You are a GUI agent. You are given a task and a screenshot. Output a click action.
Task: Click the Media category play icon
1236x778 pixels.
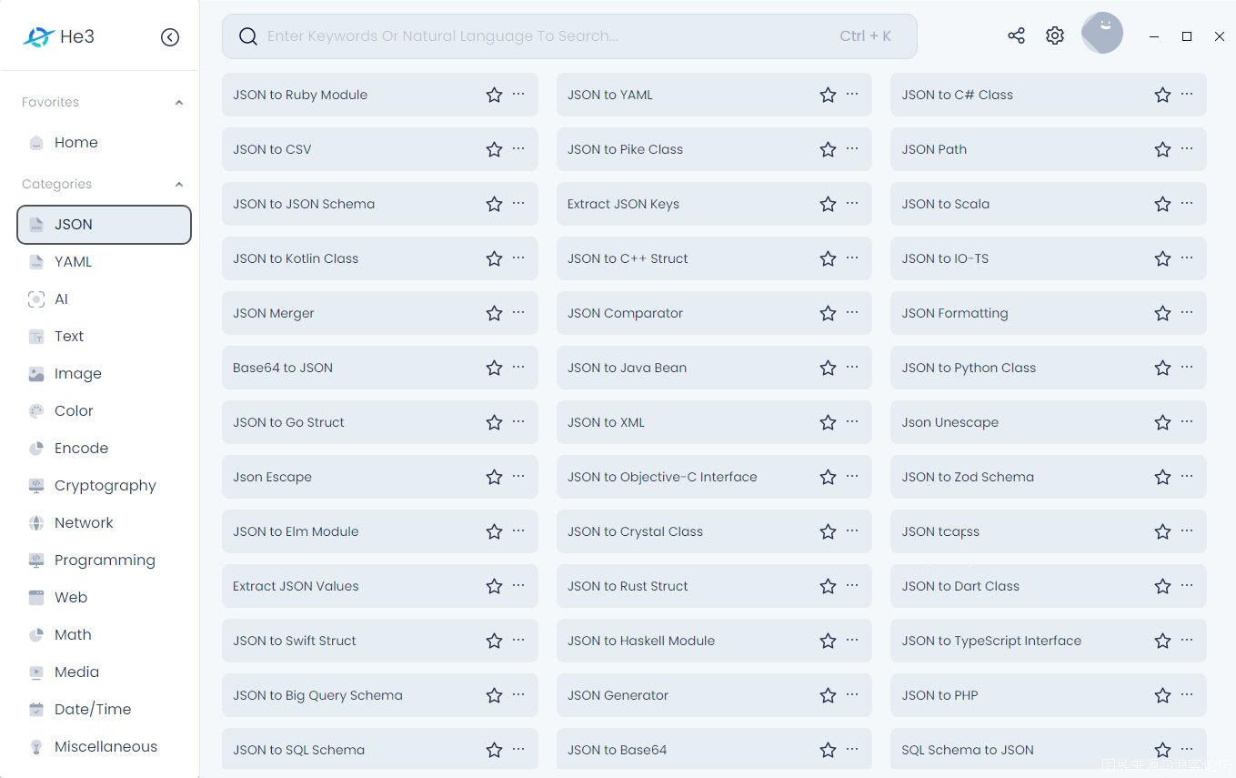(36, 672)
